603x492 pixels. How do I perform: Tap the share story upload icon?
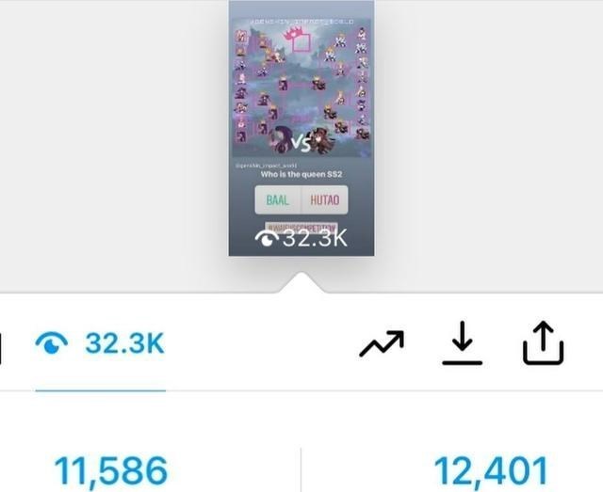543,342
